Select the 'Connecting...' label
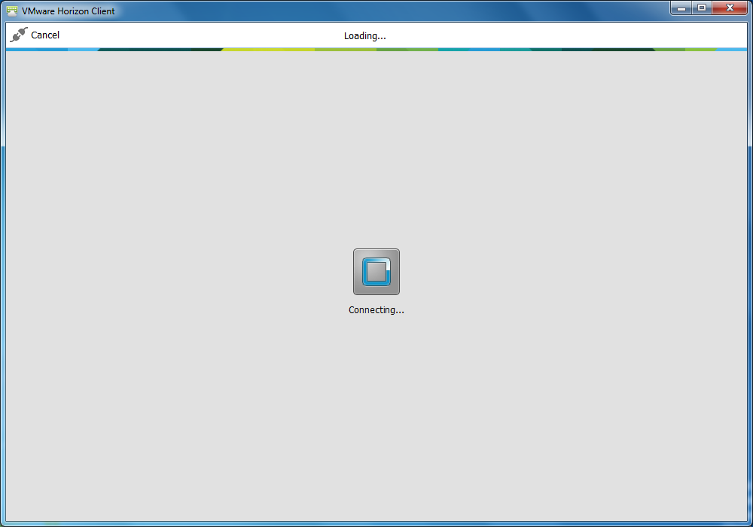 pyautogui.click(x=376, y=310)
